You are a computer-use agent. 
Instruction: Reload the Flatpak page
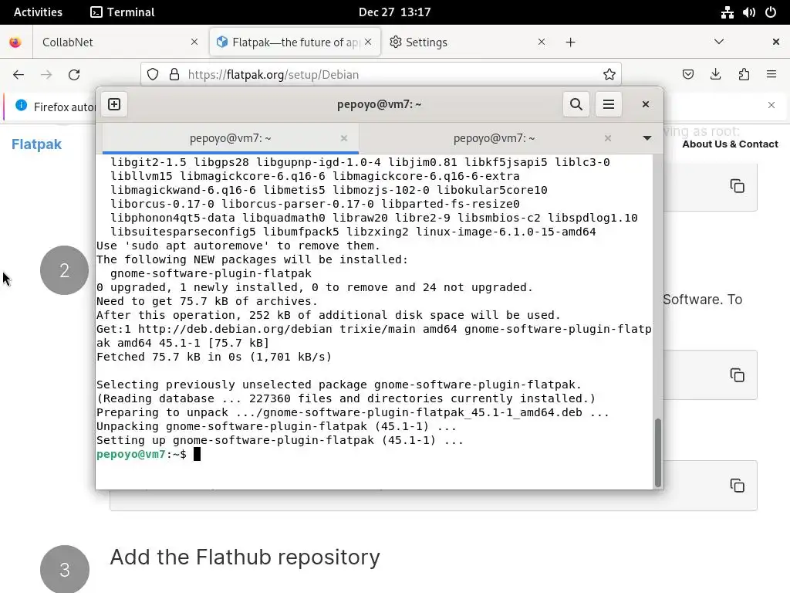(74, 75)
